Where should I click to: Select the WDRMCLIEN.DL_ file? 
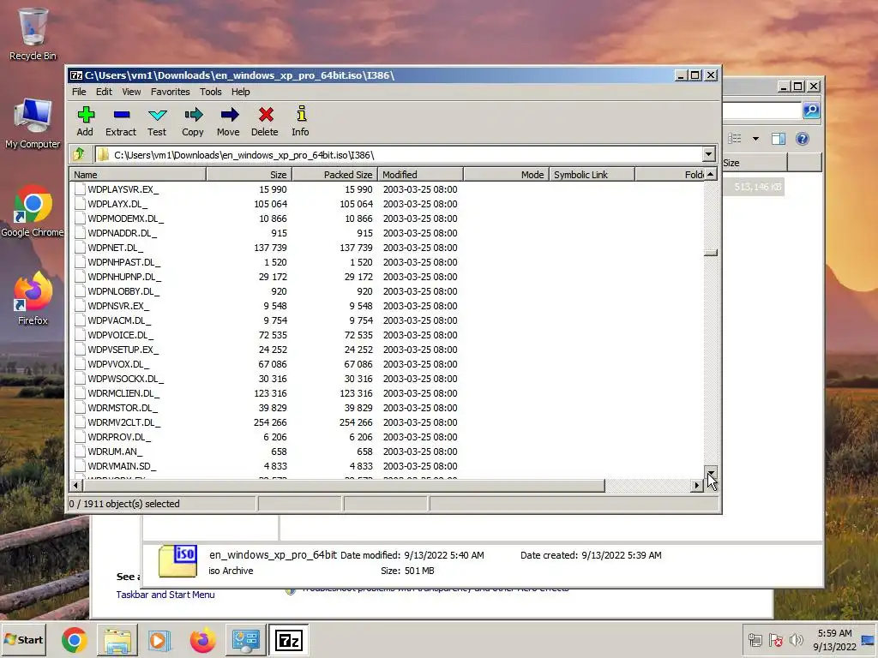123,392
